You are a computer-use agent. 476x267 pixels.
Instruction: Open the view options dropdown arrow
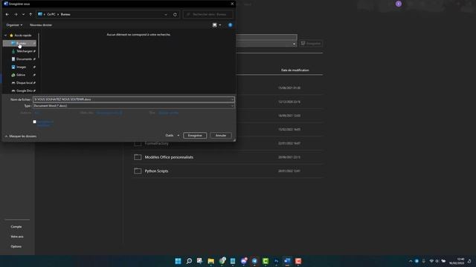(220, 24)
